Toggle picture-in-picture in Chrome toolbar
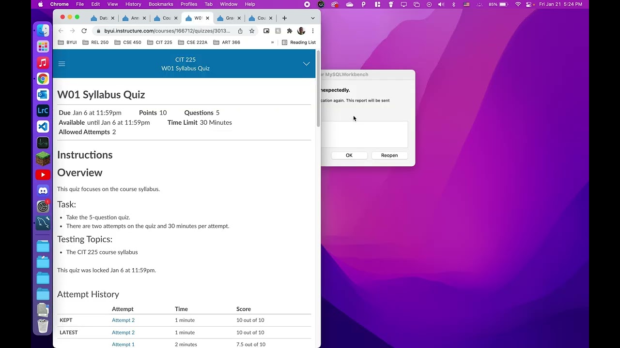 [266, 31]
